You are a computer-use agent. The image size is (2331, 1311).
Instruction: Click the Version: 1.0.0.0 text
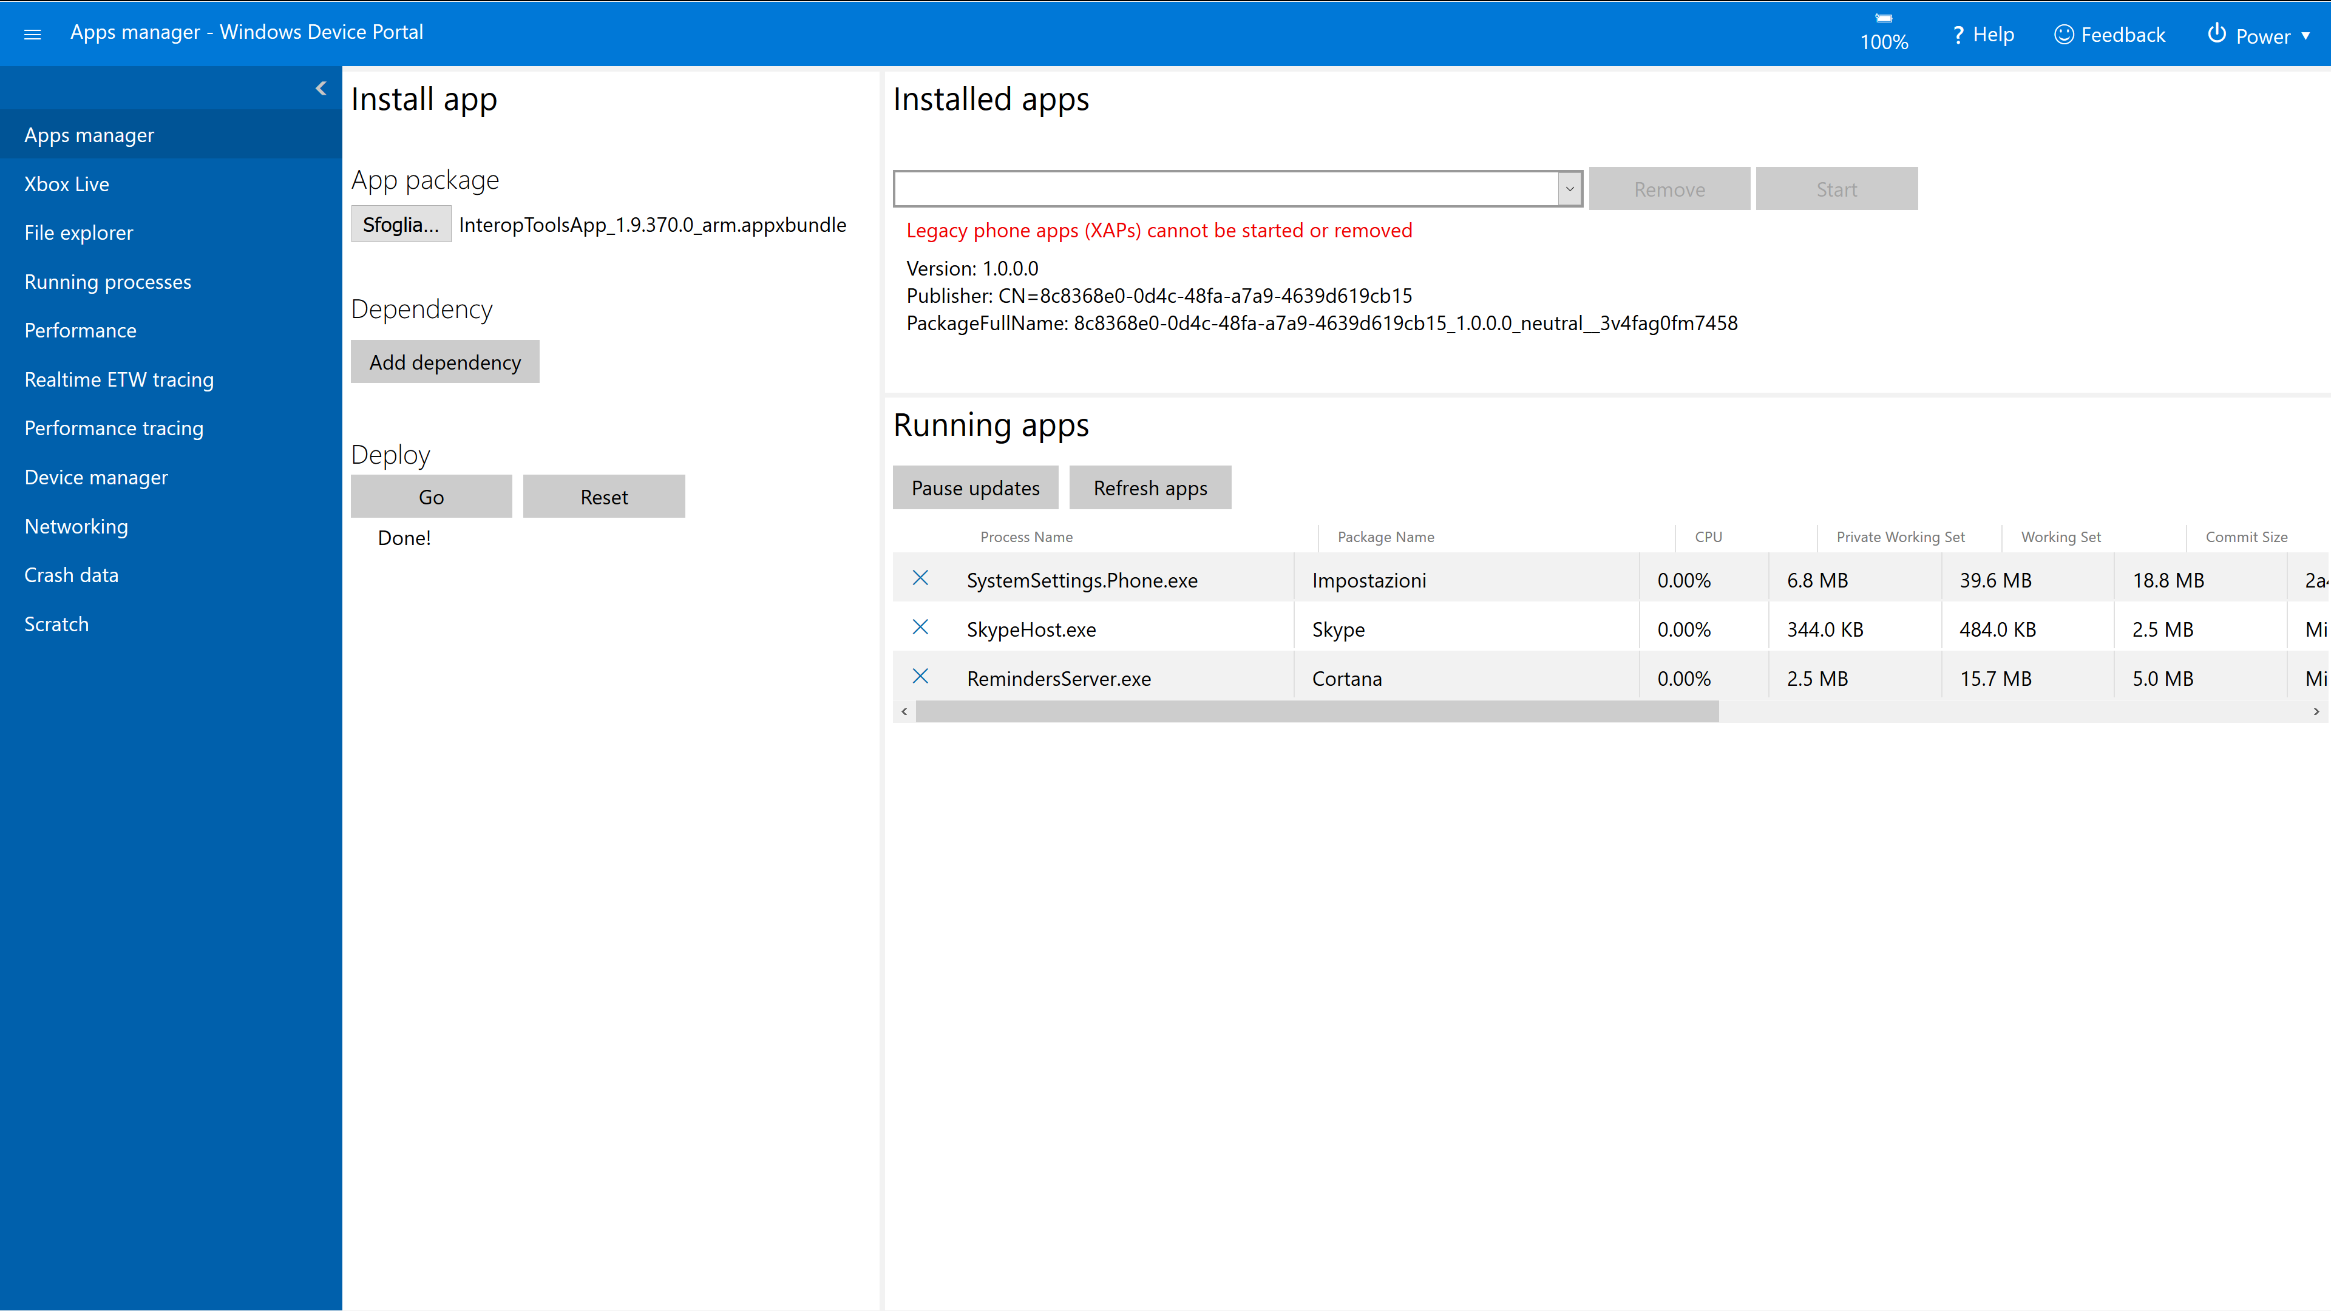(972, 269)
